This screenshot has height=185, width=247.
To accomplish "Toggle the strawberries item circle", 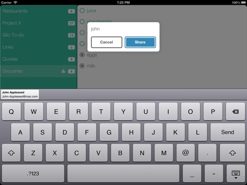I will 82,22.
